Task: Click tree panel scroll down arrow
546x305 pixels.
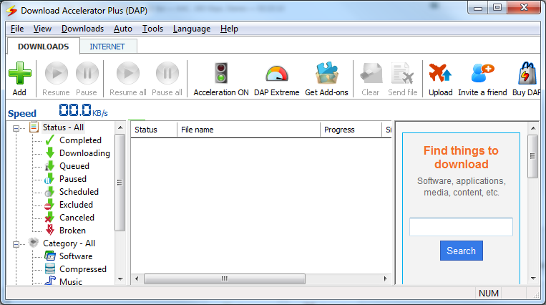Action: click(x=120, y=279)
